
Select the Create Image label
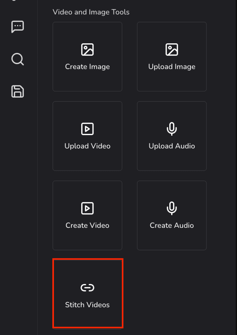87,67
